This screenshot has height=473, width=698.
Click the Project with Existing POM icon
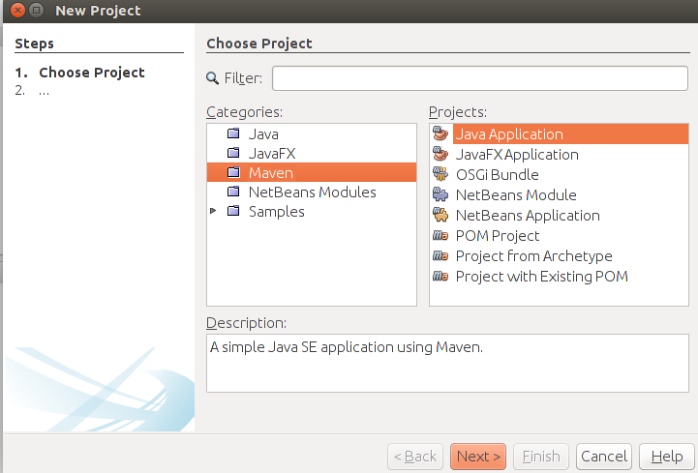[x=440, y=277]
